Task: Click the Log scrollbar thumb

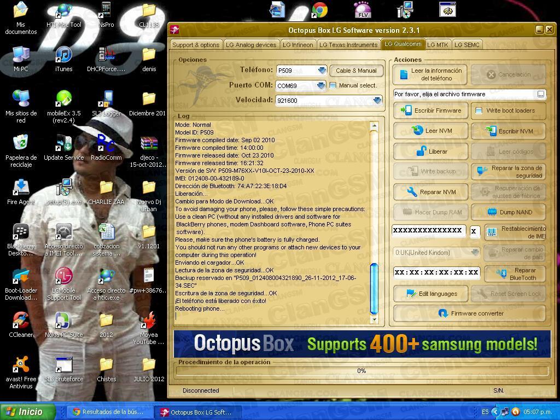Action: coord(374,288)
